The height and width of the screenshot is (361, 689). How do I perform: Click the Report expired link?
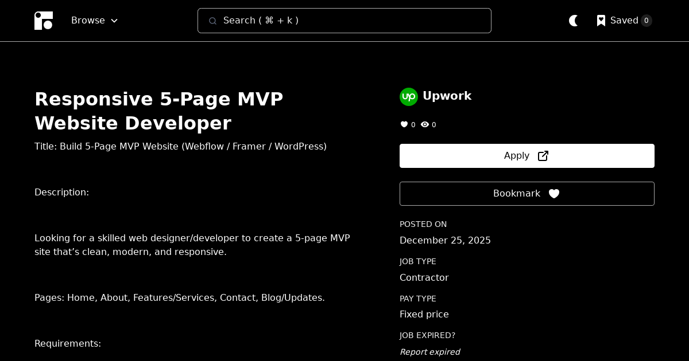click(429, 352)
